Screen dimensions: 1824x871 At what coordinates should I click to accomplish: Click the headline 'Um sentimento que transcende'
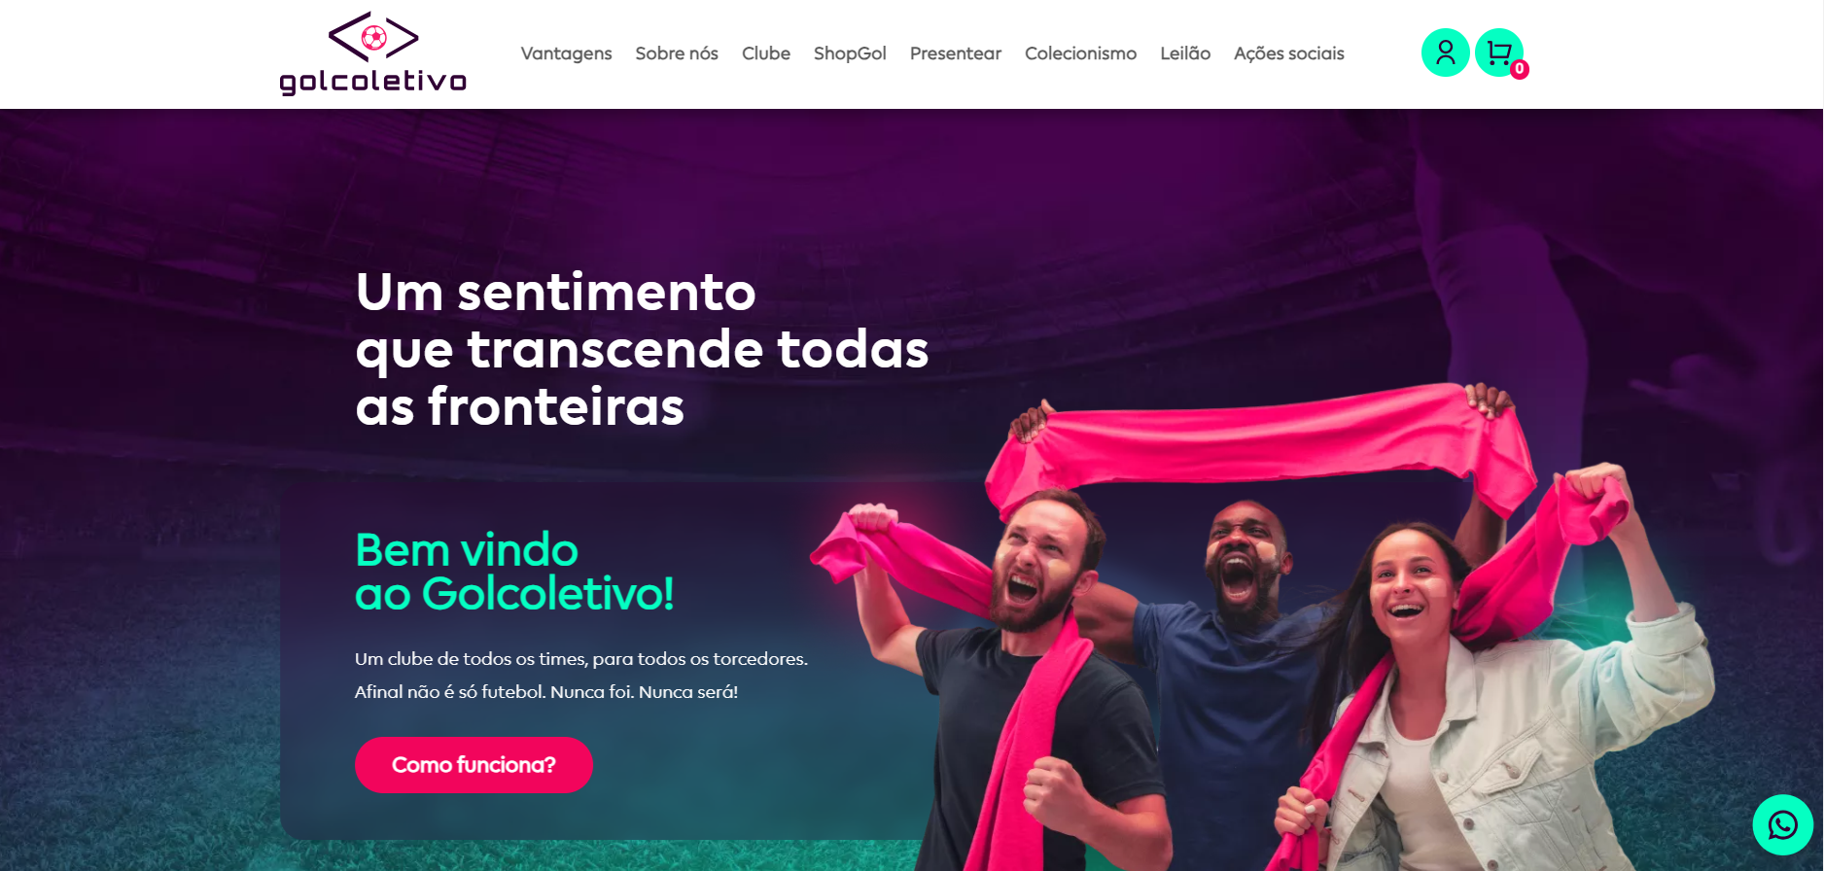click(642, 349)
